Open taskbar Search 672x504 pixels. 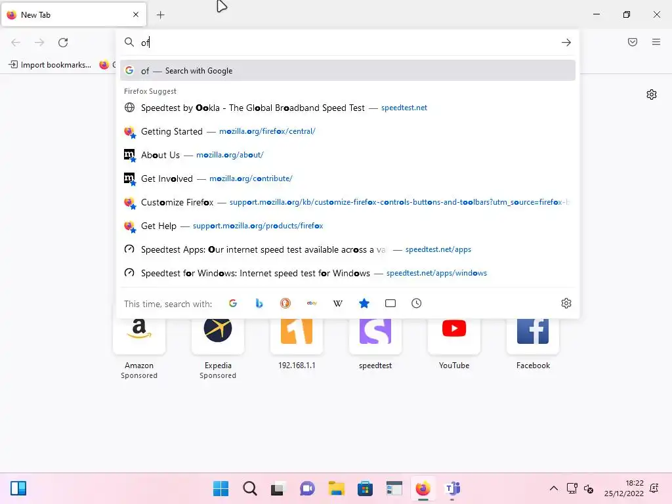[x=250, y=488]
